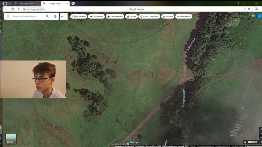Pick up the Street View pegman
The width and height of the screenshot is (262, 147).
pos(245,142)
